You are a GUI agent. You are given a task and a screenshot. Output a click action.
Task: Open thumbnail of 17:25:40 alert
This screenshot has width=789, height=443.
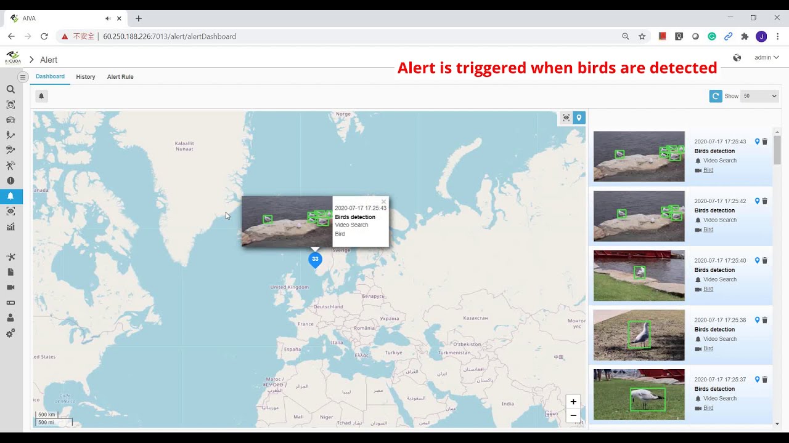pos(639,276)
